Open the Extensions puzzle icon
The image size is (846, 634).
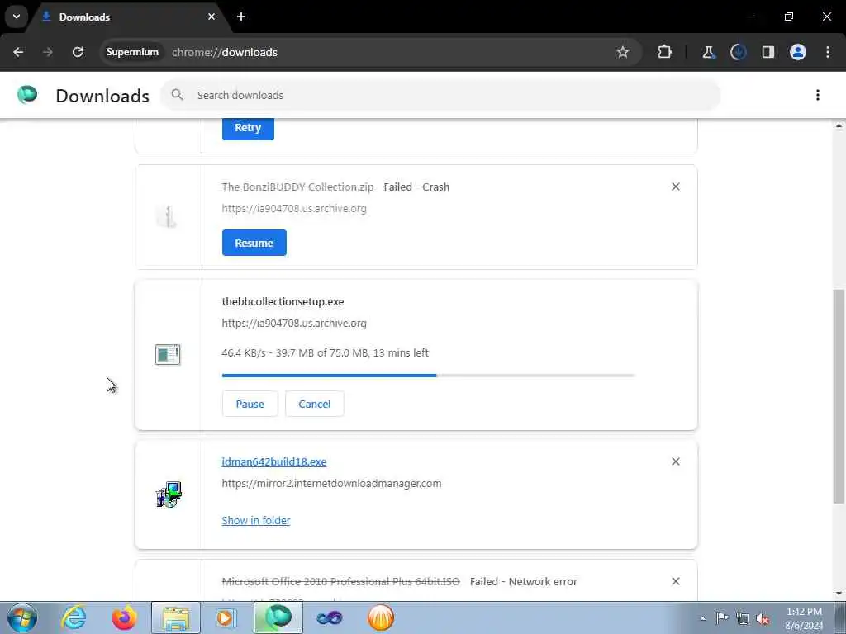click(665, 52)
